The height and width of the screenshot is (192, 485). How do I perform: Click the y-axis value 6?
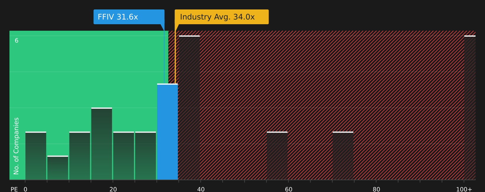click(17, 41)
